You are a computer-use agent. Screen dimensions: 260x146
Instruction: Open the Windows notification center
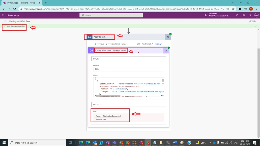pyautogui.click(x=255, y=143)
